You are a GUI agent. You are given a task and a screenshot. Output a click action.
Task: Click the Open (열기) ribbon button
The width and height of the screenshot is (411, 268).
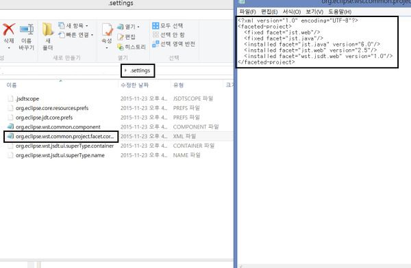(129, 27)
